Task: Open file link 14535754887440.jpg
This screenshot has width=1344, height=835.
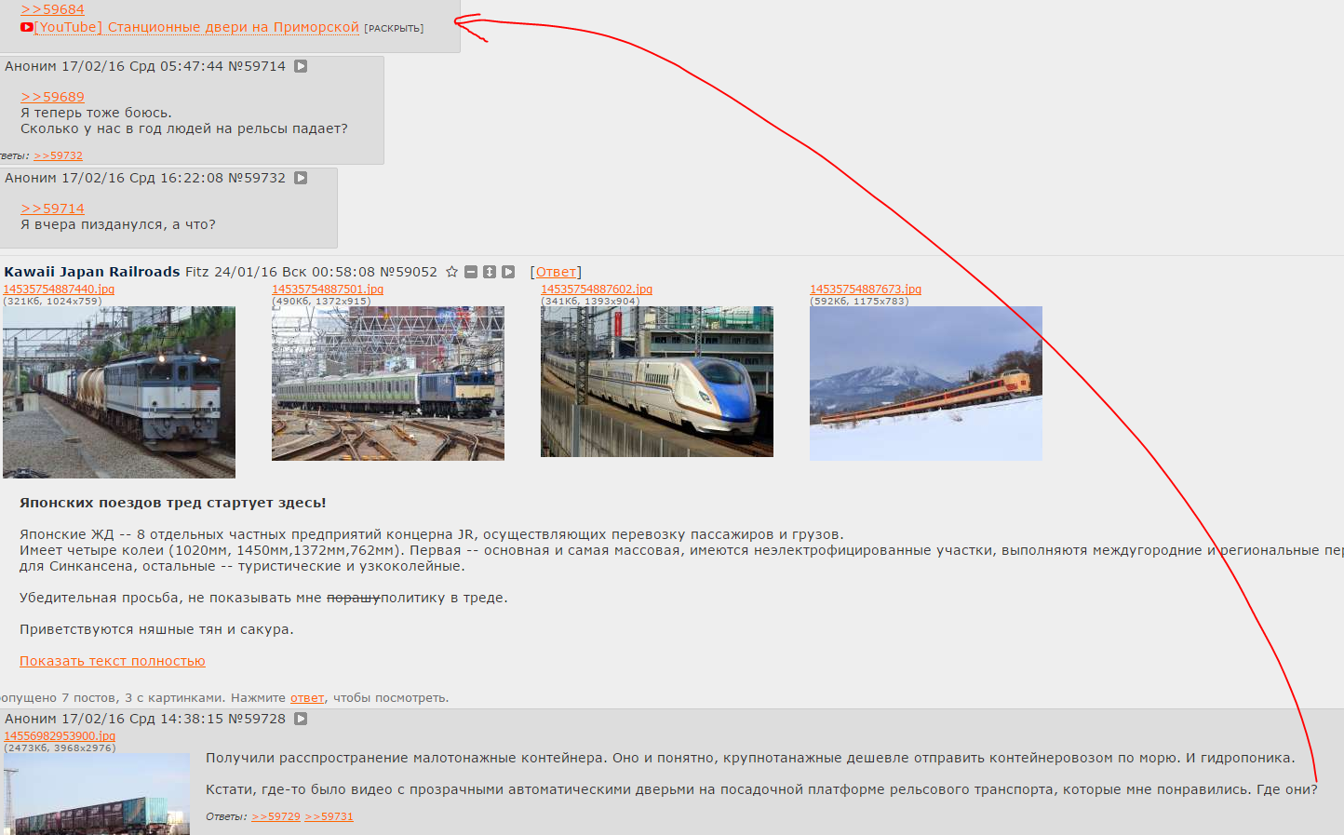Action: pyautogui.click(x=59, y=290)
